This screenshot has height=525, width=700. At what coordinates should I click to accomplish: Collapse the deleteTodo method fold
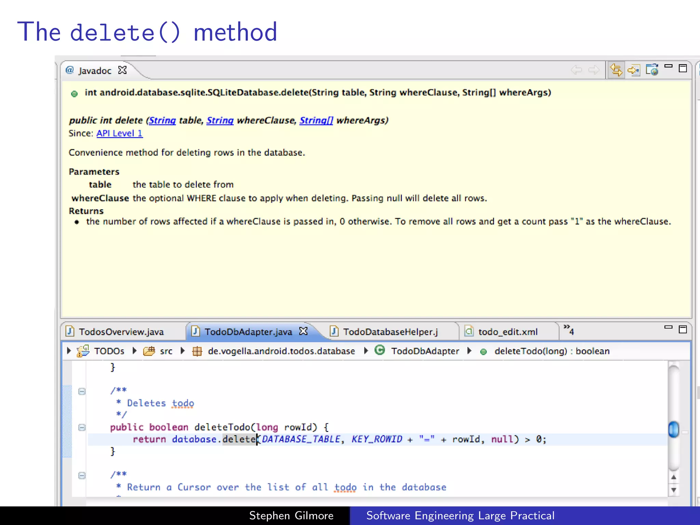tap(82, 427)
